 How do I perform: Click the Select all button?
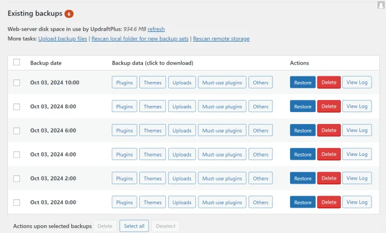coord(134,226)
